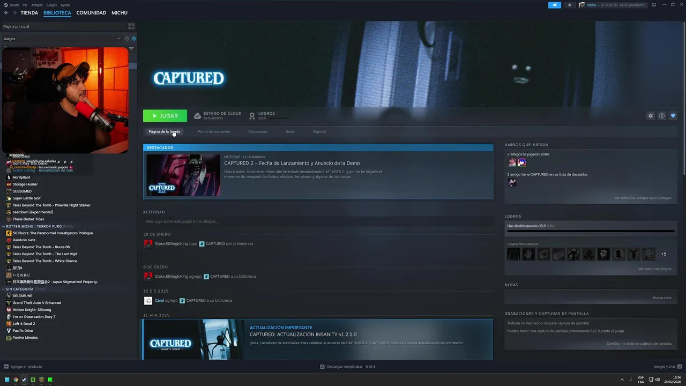Image resolution: width=686 pixels, height=386 pixels.
Task: Select Left 4 Dead 2 in library
Action: [x=24, y=324]
